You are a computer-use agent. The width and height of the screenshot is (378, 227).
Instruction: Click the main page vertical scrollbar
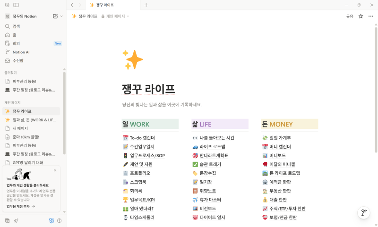376,89
